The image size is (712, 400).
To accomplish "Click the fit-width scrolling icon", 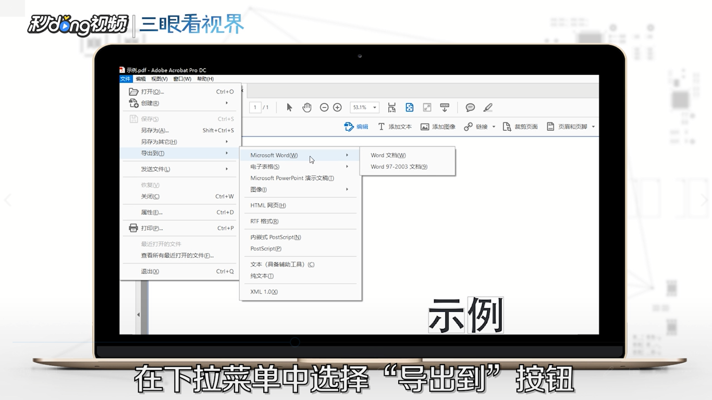I will click(x=392, y=107).
